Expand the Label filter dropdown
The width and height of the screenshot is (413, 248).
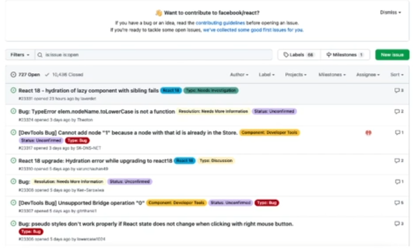266,75
